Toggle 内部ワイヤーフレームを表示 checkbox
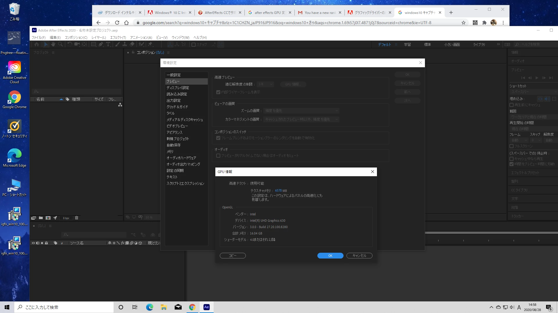Screen dimensions: 558x313 218,92
